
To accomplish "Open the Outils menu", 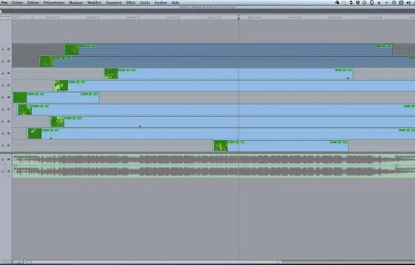I will 145,3.
